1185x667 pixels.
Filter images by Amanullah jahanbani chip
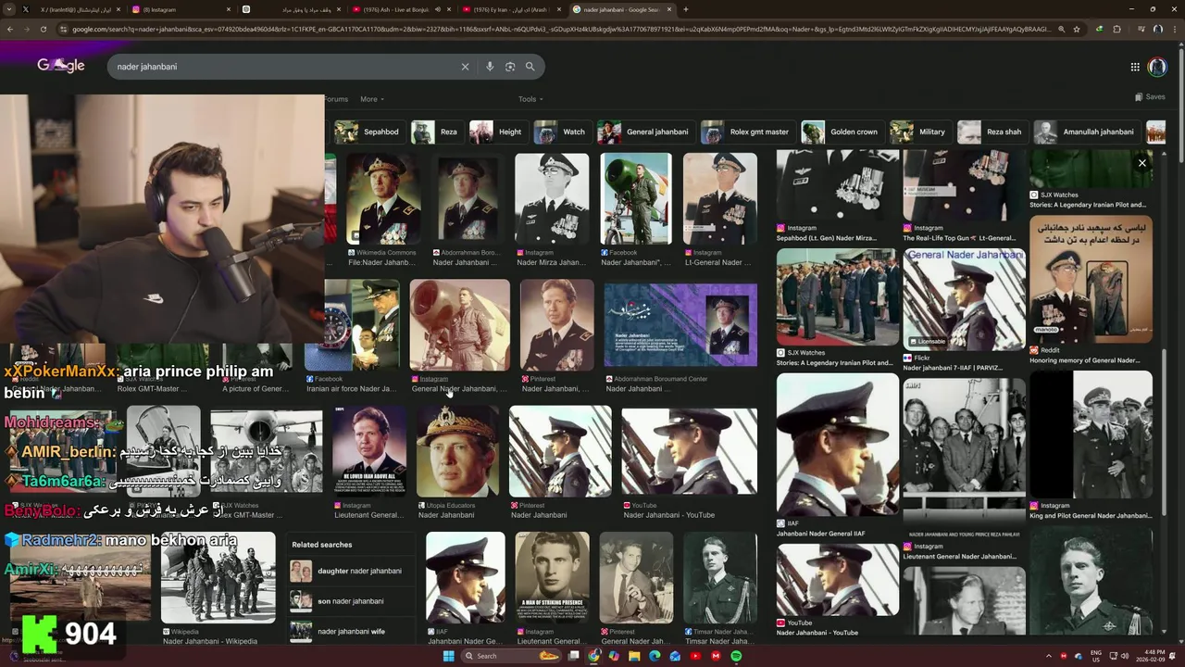(x=1086, y=132)
